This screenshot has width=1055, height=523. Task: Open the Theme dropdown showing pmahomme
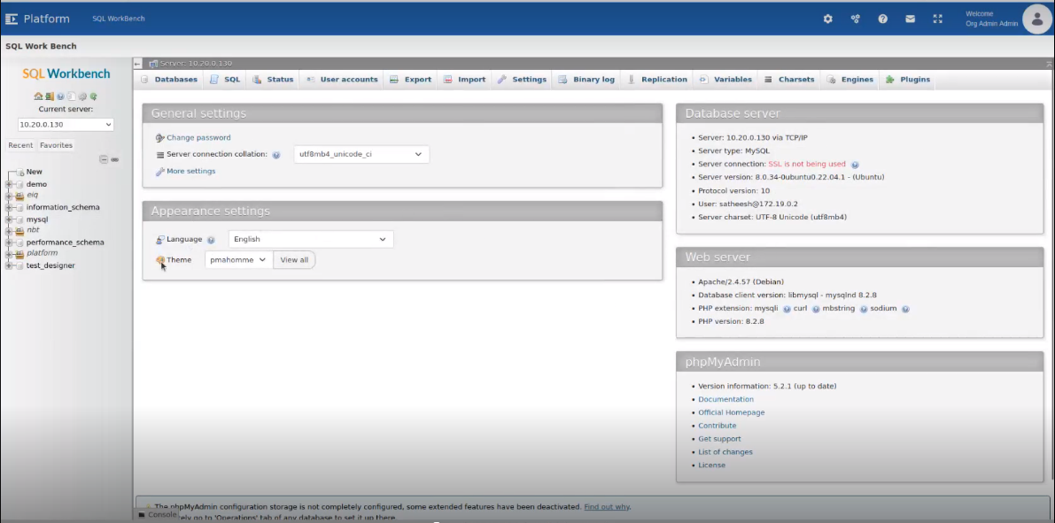(239, 260)
